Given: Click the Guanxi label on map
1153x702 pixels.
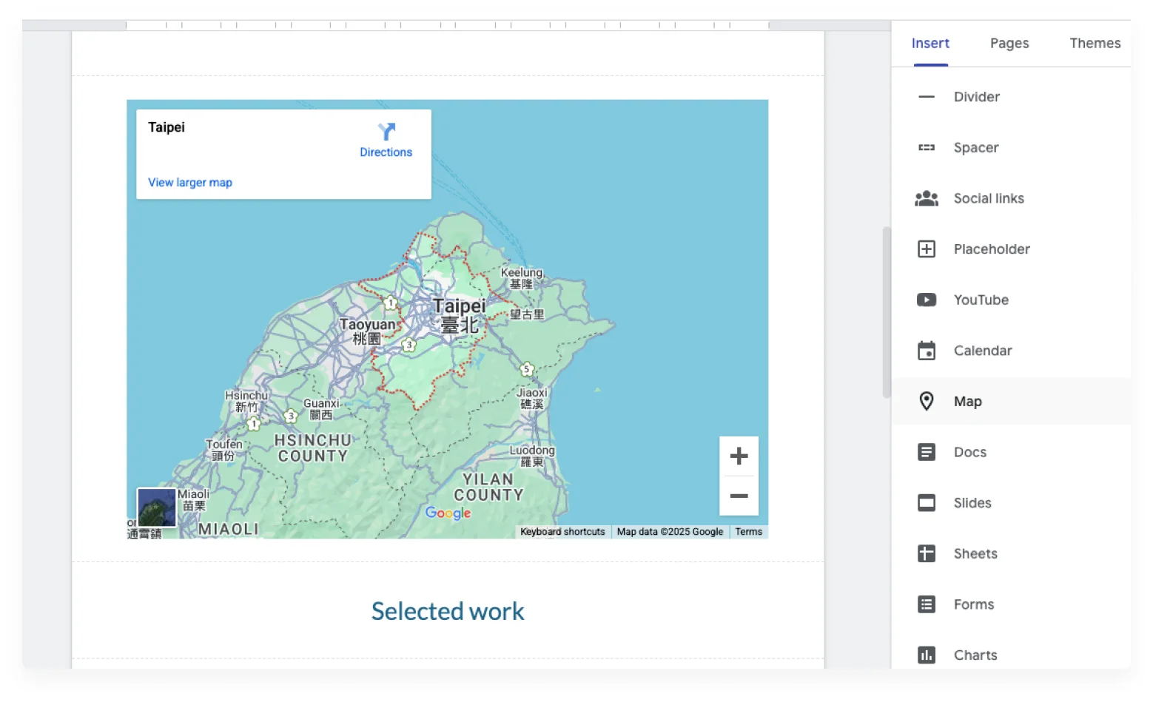Looking at the screenshot, I should point(321,409).
